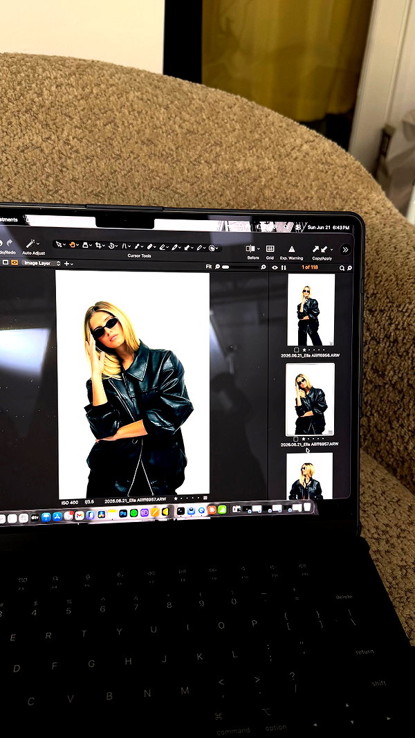Click the browser search magnifier icon
415x738 pixels.
pyautogui.click(x=342, y=268)
